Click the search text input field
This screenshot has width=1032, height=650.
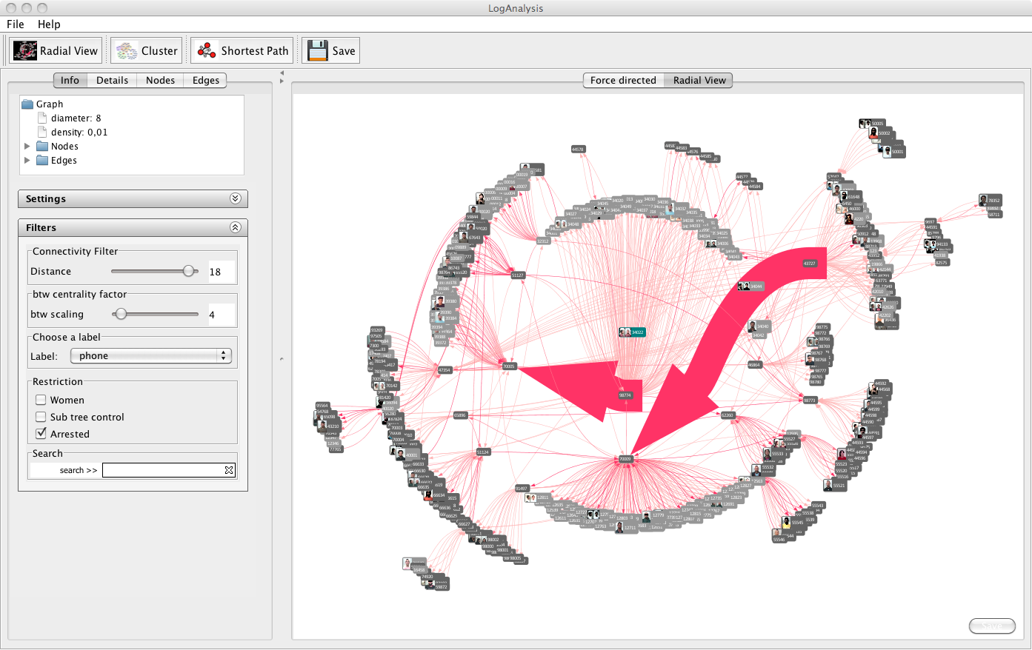pos(163,470)
